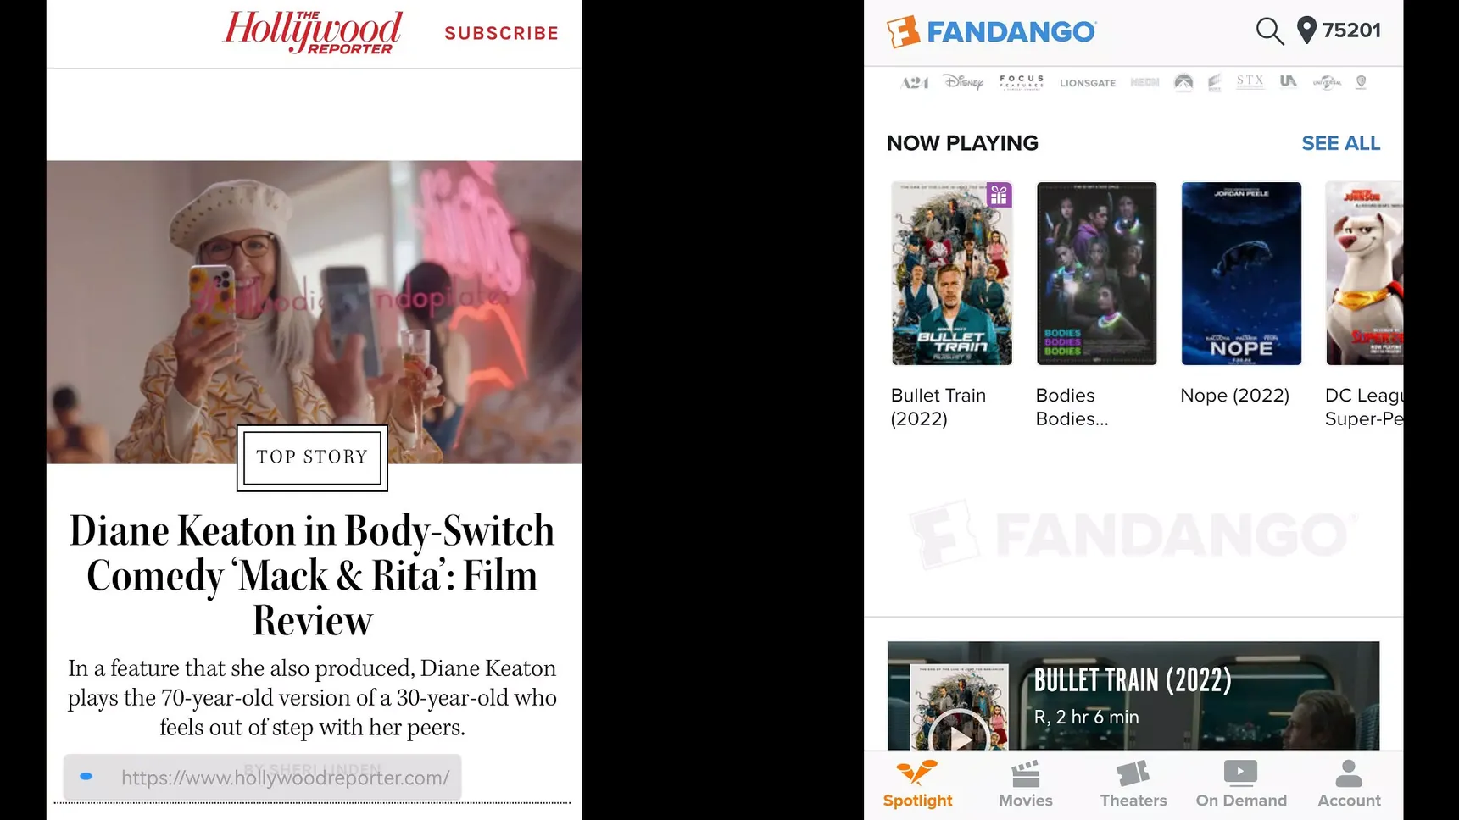The width and height of the screenshot is (1459, 820).
Task: Tap the R, 2 hr 6 min rating text
Action: point(1086,717)
